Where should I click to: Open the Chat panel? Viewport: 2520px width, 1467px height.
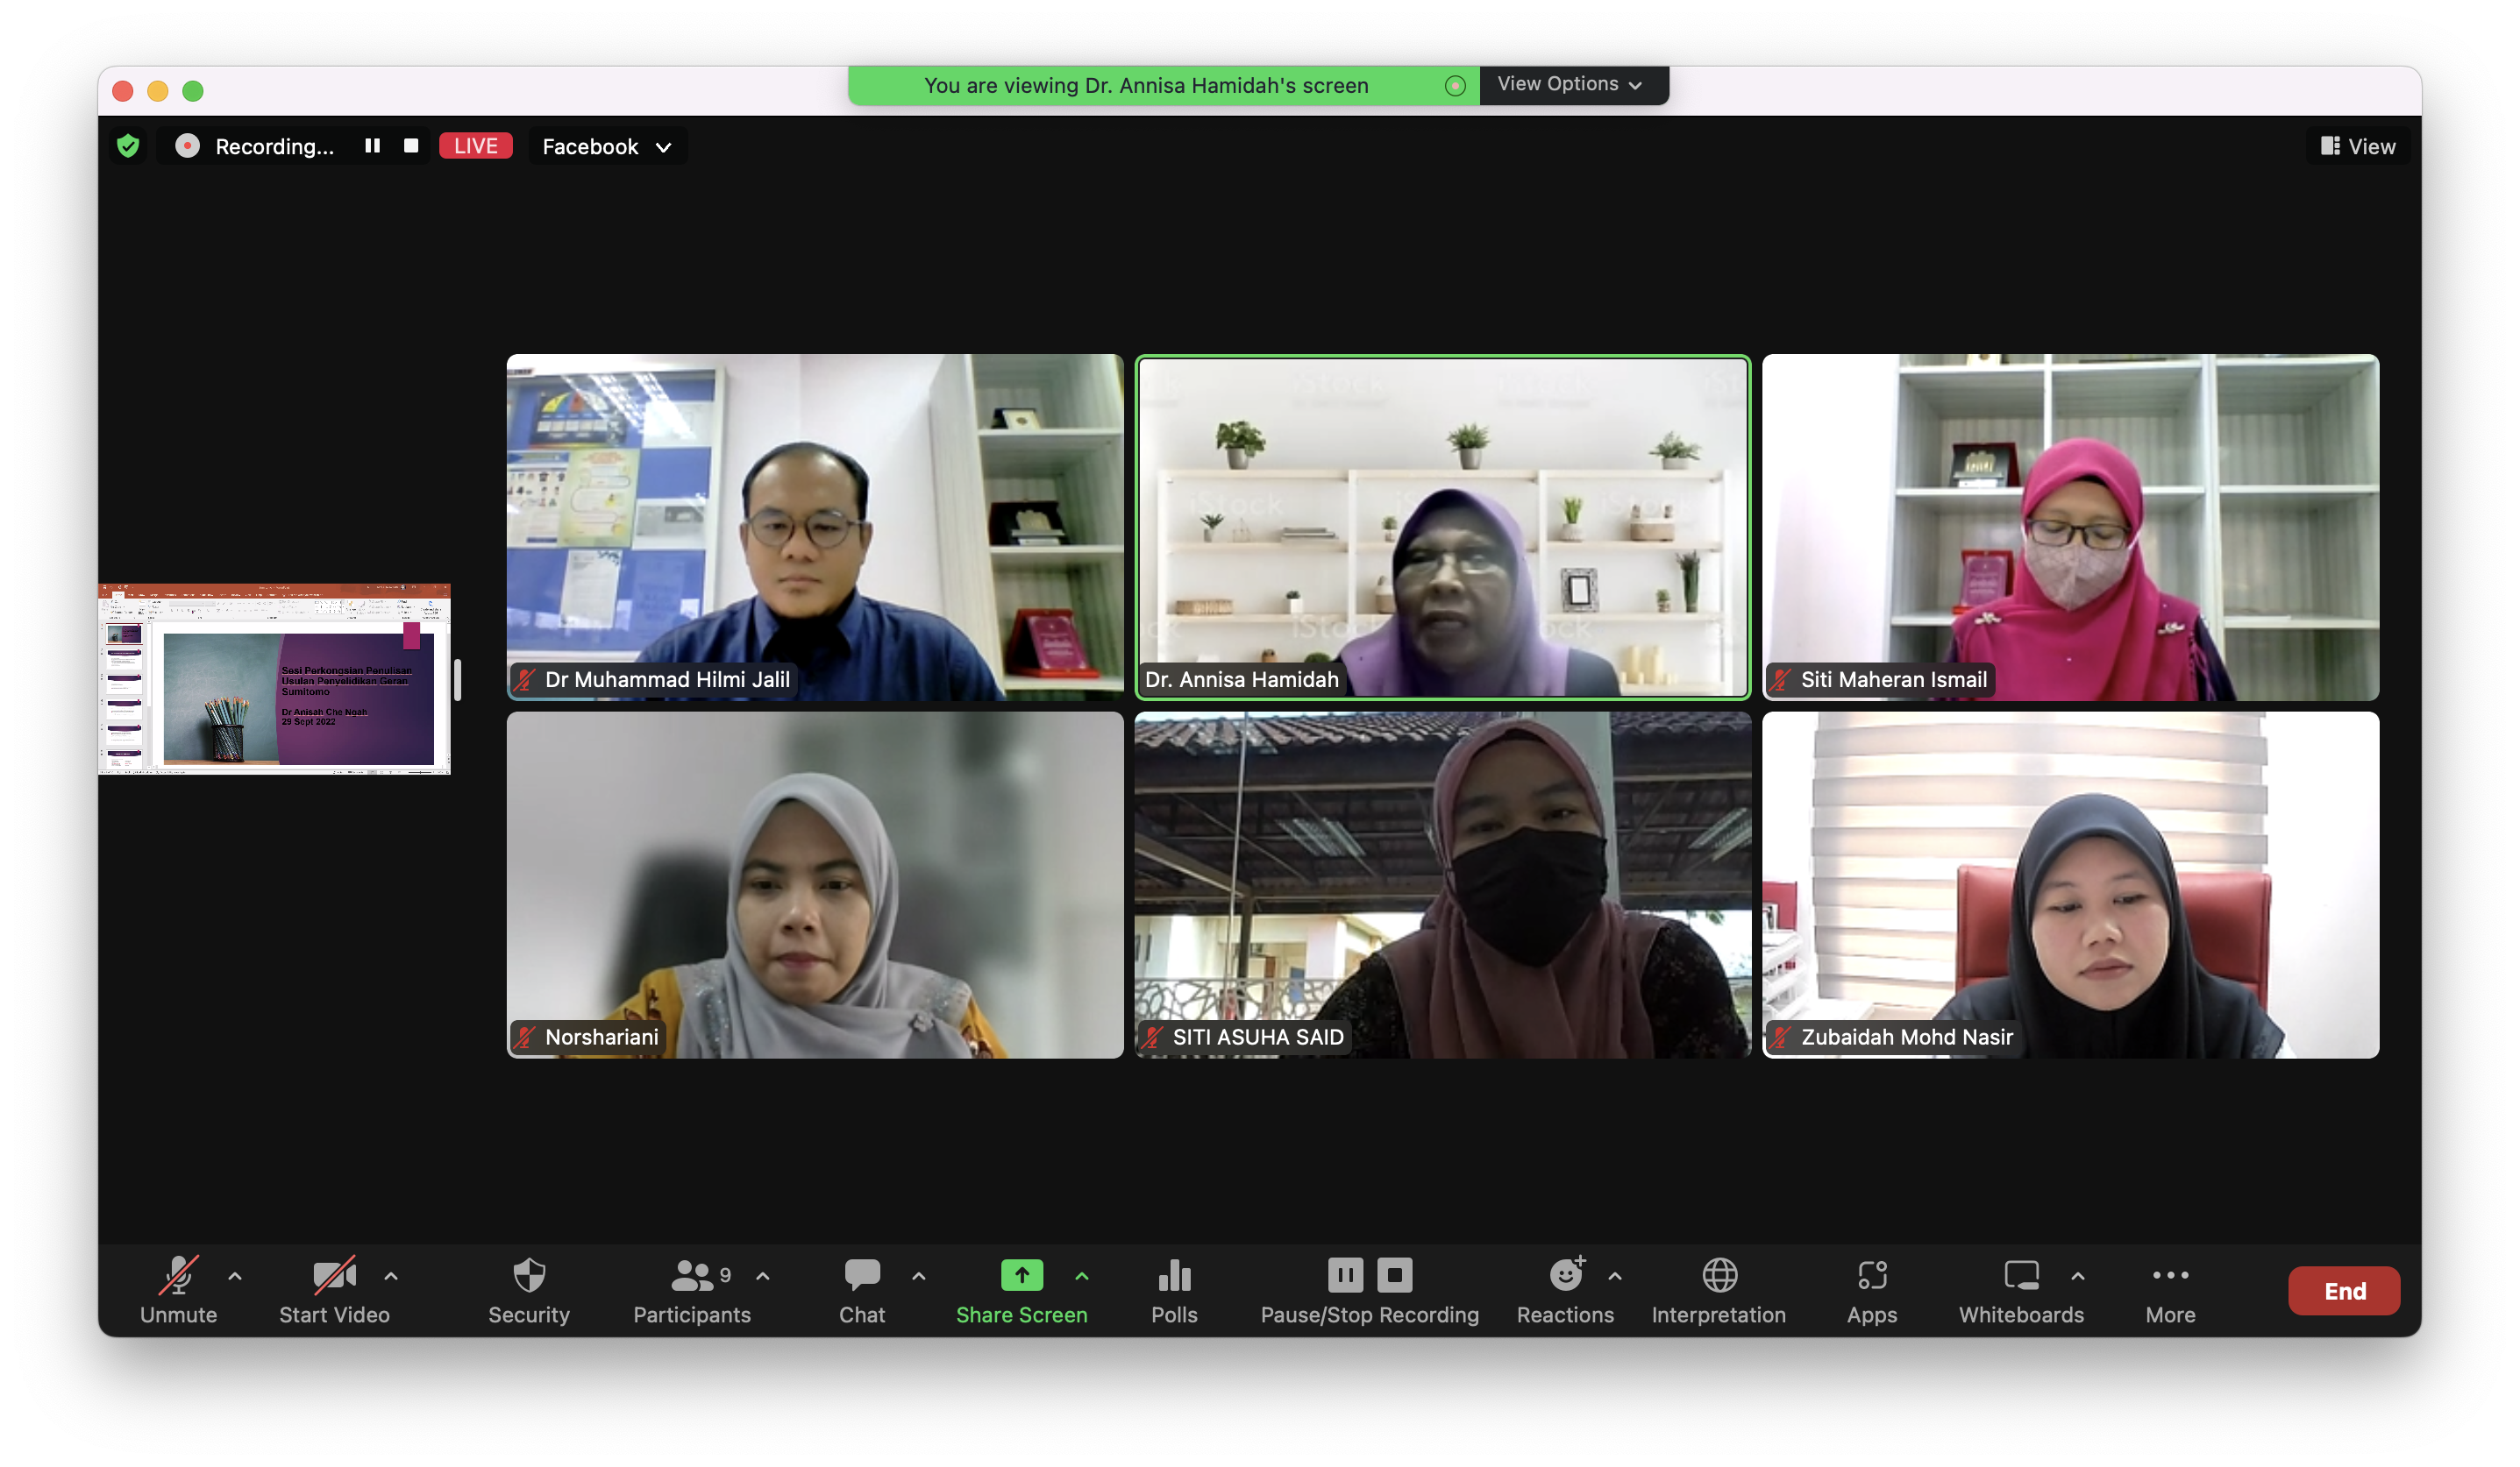(x=862, y=1276)
